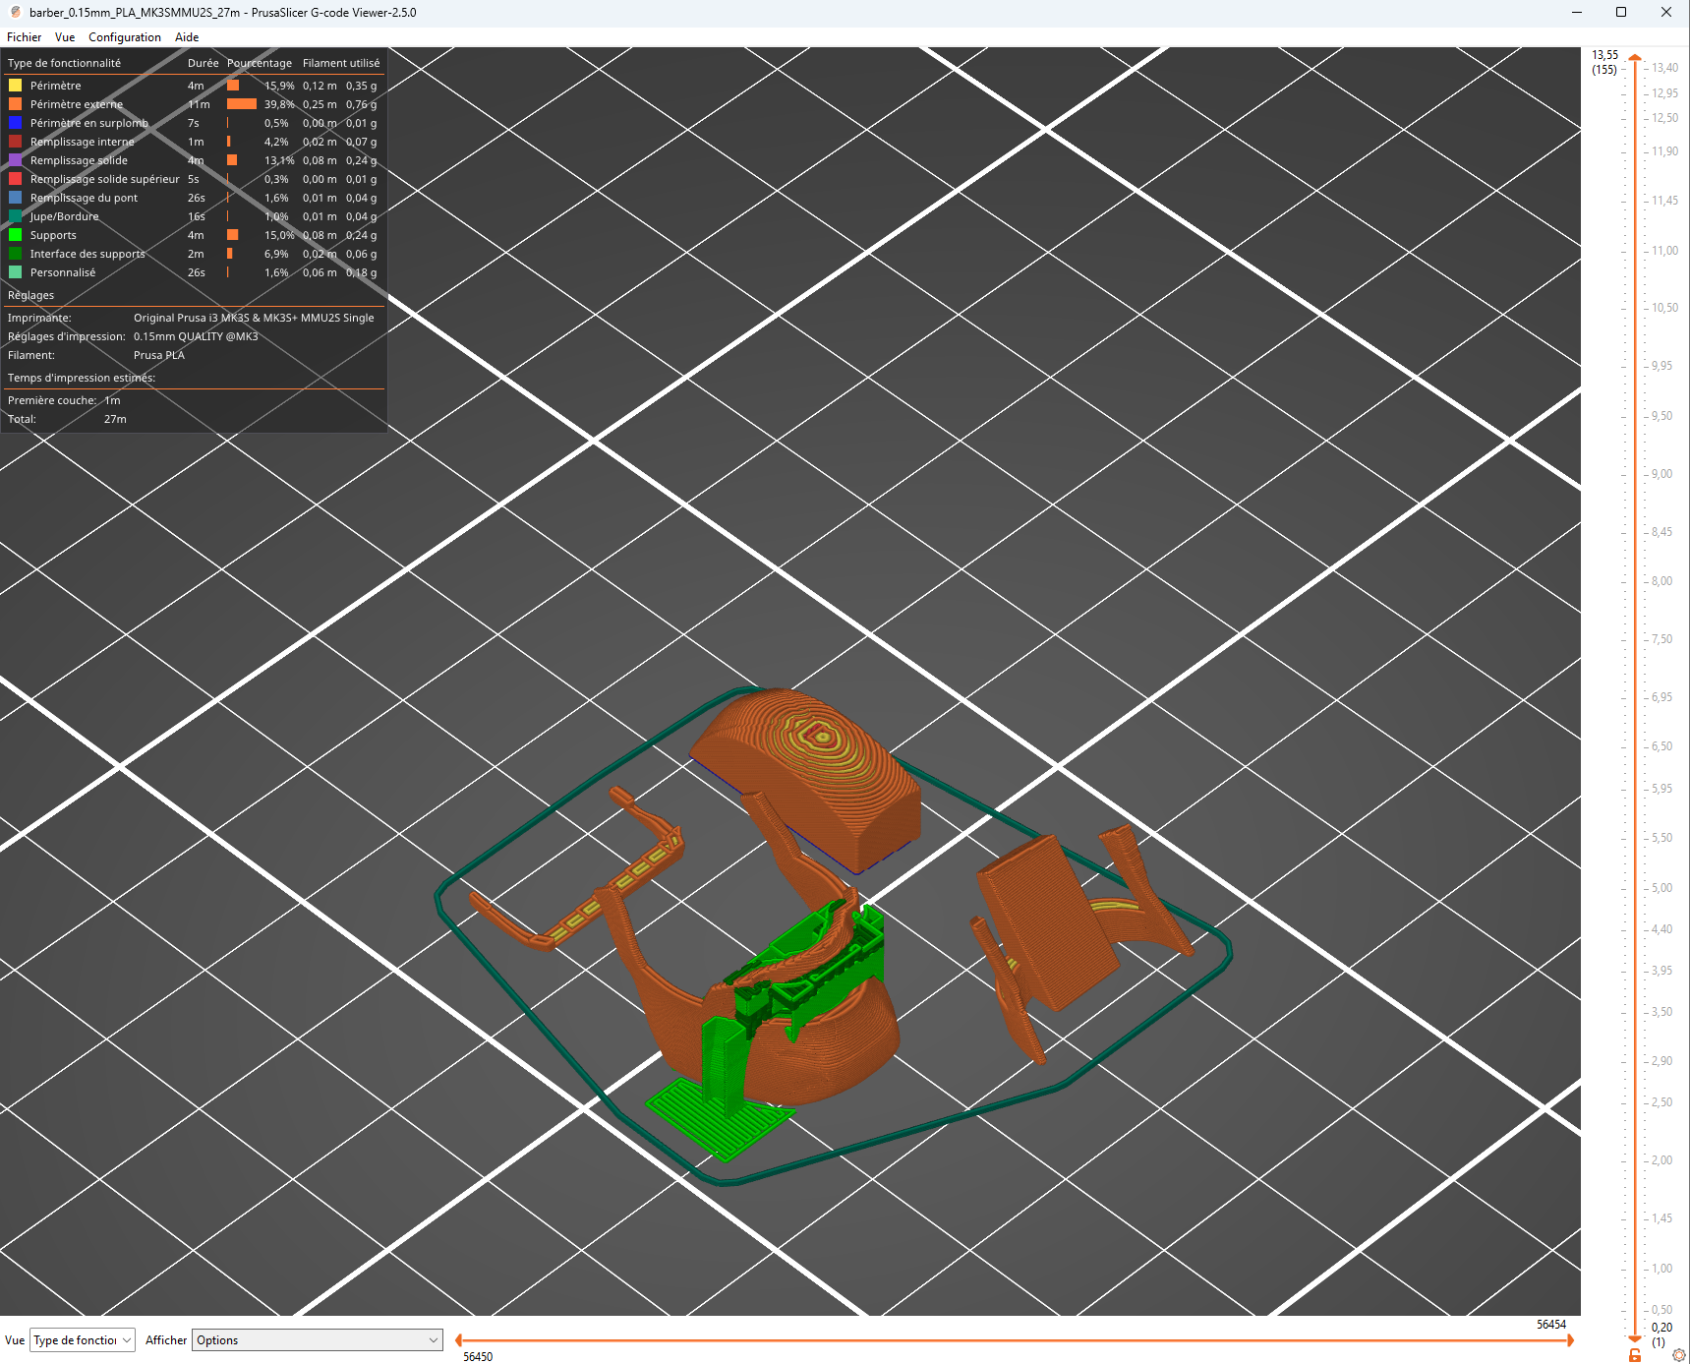
Task: Click the right handle of horizontal moves slider
Action: pyautogui.click(x=1569, y=1340)
